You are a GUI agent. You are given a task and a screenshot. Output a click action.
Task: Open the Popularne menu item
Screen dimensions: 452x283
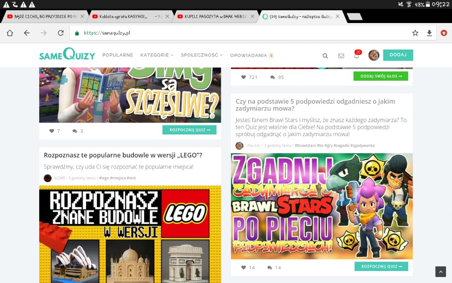(x=118, y=55)
